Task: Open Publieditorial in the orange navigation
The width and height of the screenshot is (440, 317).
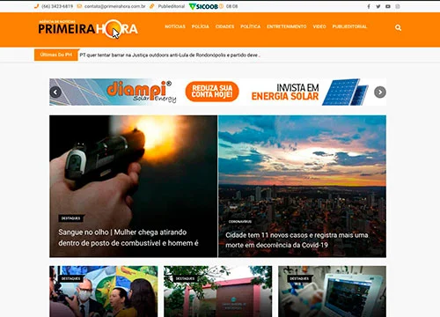Action: tap(349, 26)
